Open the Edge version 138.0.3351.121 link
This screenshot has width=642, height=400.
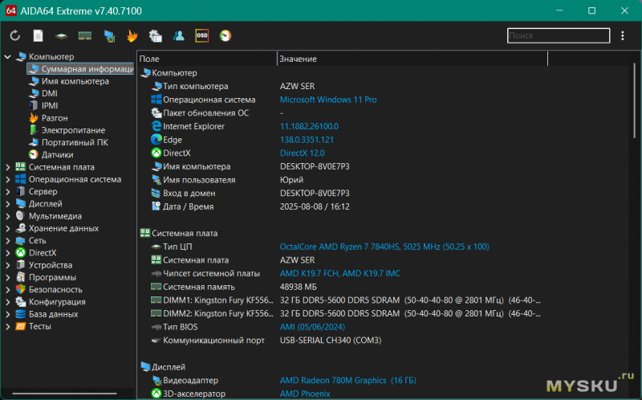pos(307,140)
